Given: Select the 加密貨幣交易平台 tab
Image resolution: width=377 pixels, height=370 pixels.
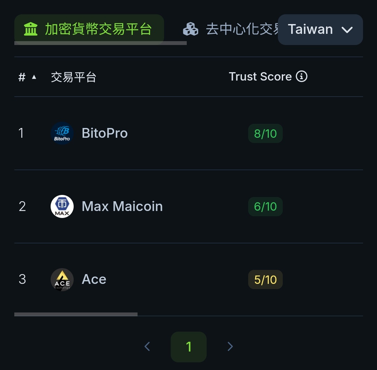Looking at the screenshot, I should pos(98,29).
